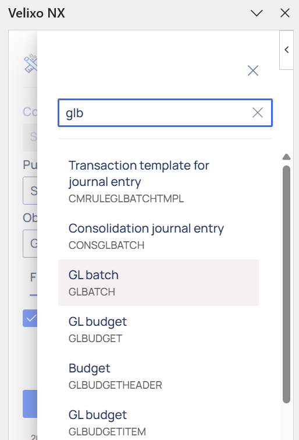Click the scrollbar up arrow in results
The height and width of the screenshot is (440, 299).
click(286, 157)
